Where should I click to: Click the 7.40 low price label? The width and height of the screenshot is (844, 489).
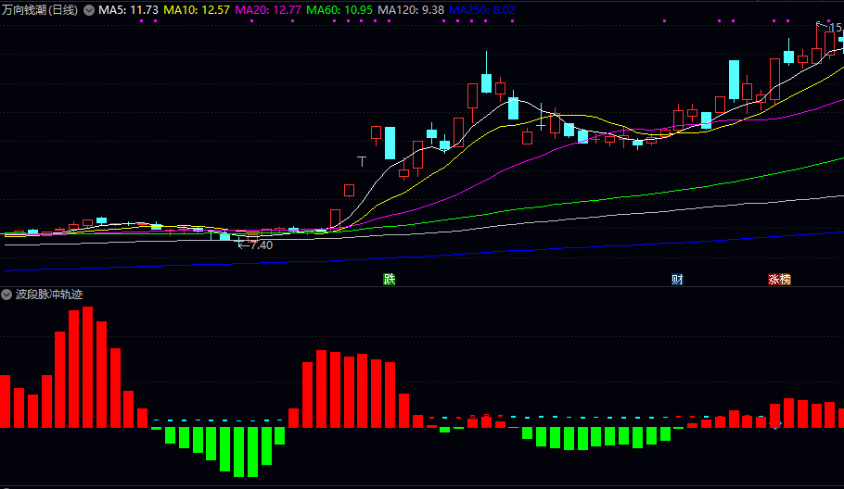coord(261,245)
